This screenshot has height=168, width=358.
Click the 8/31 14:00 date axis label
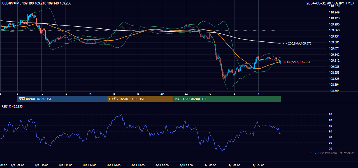(x=90, y=165)
